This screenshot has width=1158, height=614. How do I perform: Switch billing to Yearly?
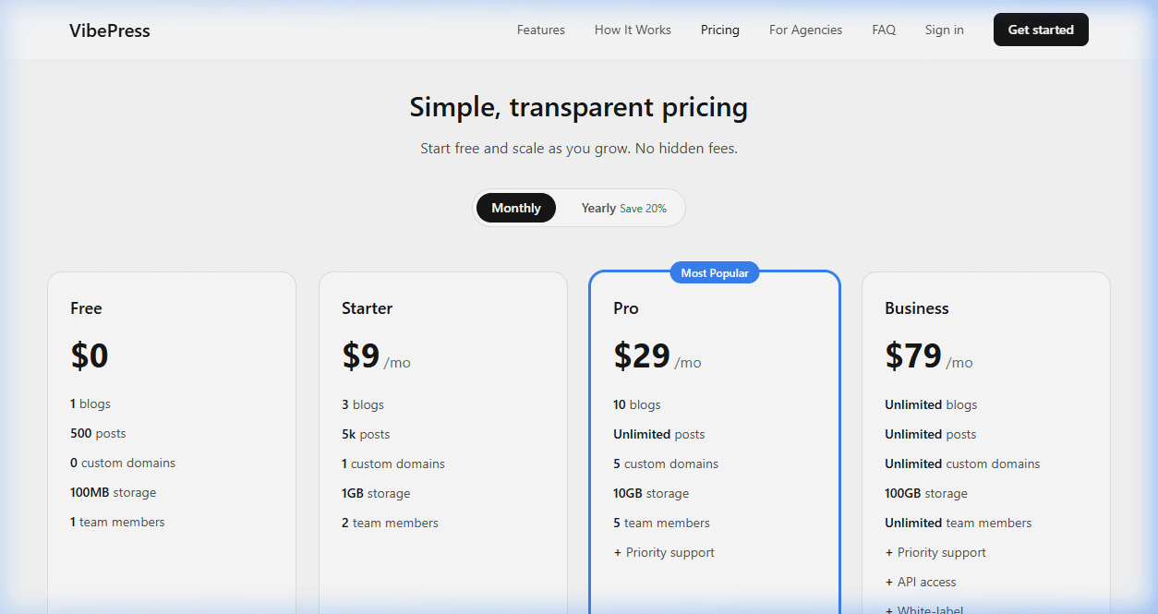(598, 207)
